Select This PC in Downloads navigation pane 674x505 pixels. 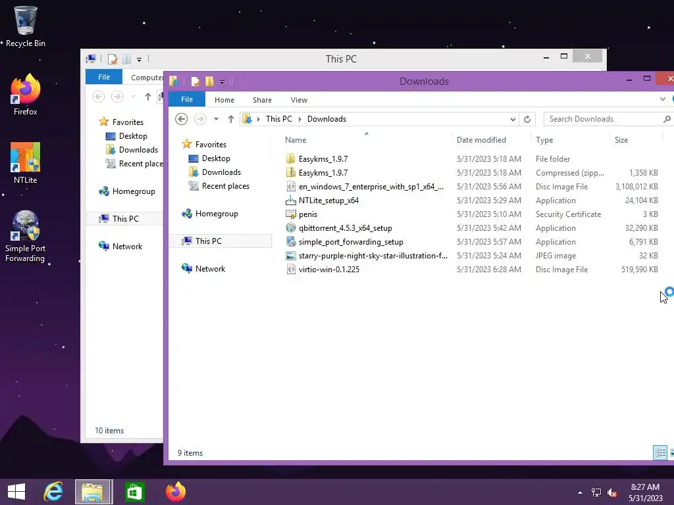tap(221, 241)
